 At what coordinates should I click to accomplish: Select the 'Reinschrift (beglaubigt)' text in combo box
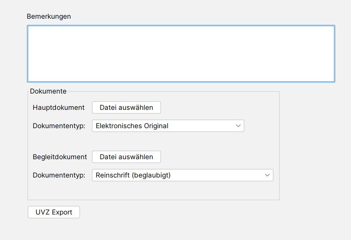[133, 175]
